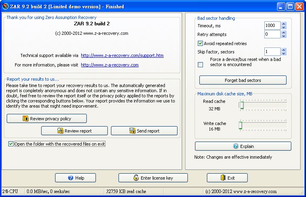The image size is (306, 197).
Task: Click the 'ZAR 9.2 build 2' heading
Action: [92, 24]
